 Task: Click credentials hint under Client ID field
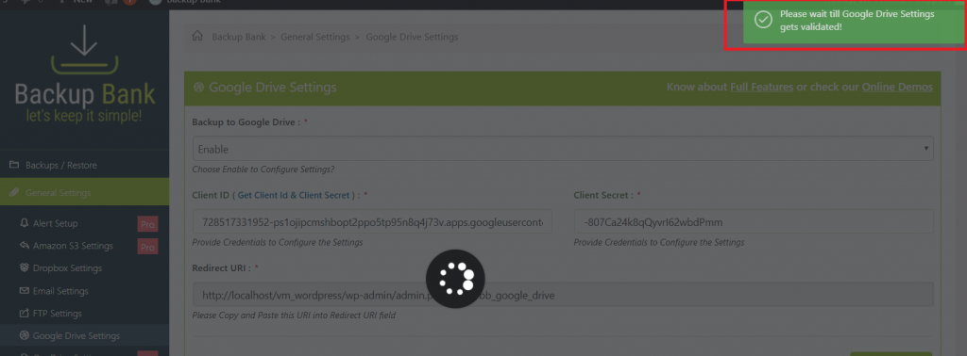(x=278, y=242)
